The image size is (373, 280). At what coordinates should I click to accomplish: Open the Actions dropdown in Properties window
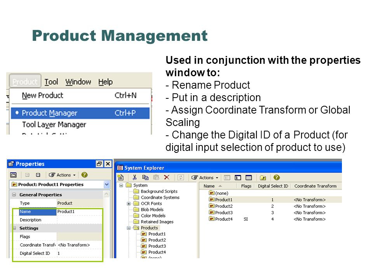point(62,175)
